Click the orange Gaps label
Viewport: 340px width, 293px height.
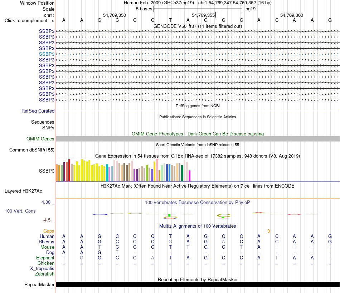pyautogui.click(x=49, y=231)
